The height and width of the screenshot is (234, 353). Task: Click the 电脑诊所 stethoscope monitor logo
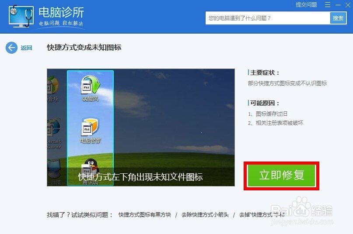click(21, 16)
